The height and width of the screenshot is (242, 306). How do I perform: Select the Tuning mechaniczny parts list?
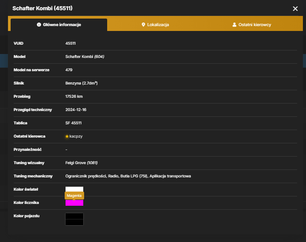128,176
